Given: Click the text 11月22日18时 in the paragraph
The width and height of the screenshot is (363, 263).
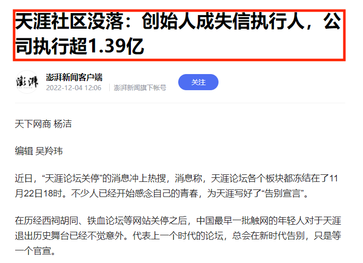Looking at the screenshot, I should click(x=39, y=193).
